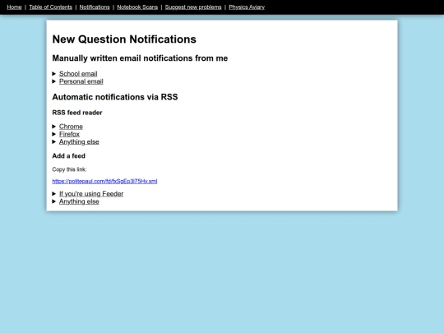Go to Table of Contents
Image resolution: width=444 pixels, height=333 pixels.
(50, 7)
